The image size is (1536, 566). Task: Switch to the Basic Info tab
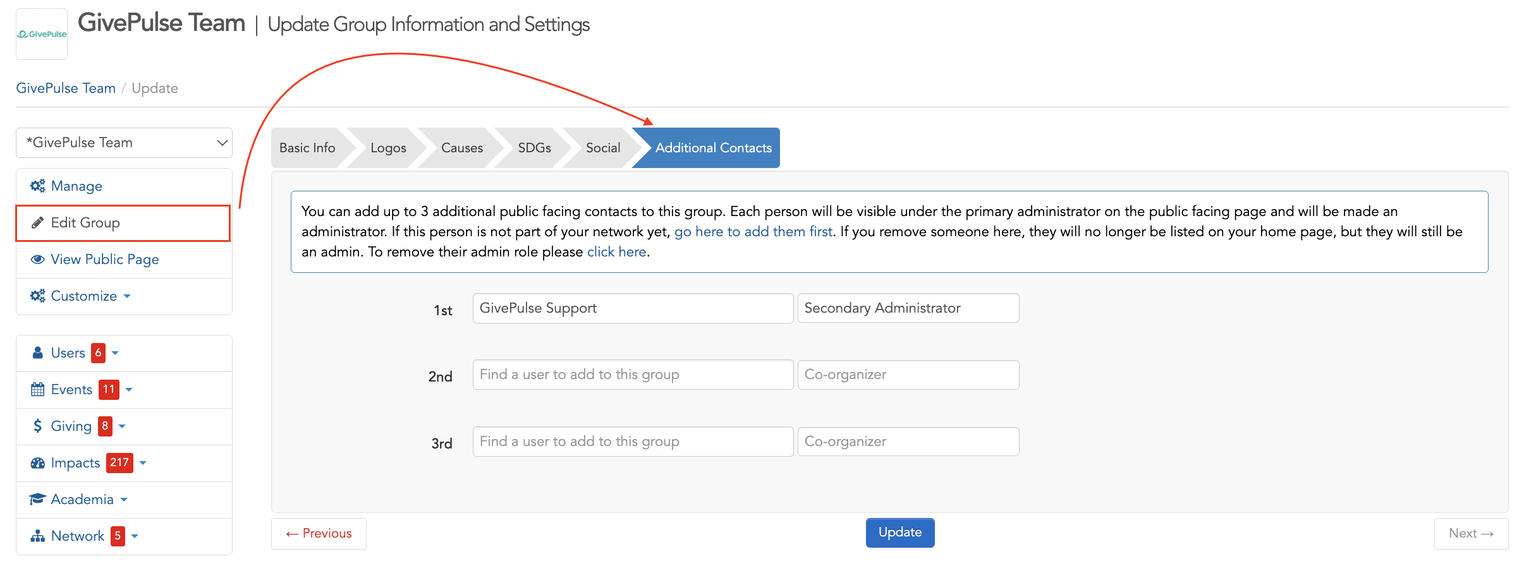click(x=308, y=148)
